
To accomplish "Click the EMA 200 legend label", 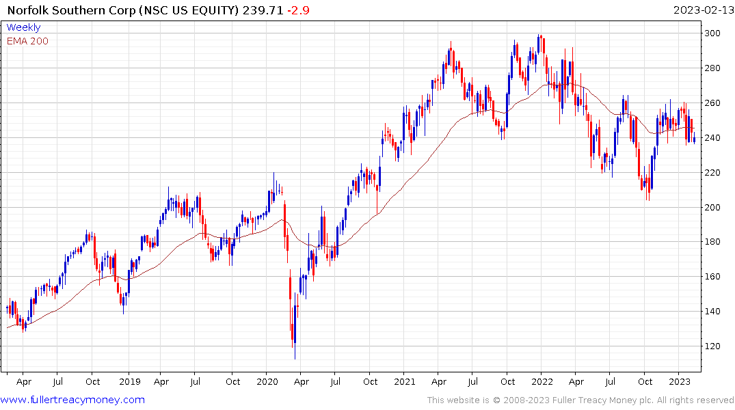I will point(27,41).
